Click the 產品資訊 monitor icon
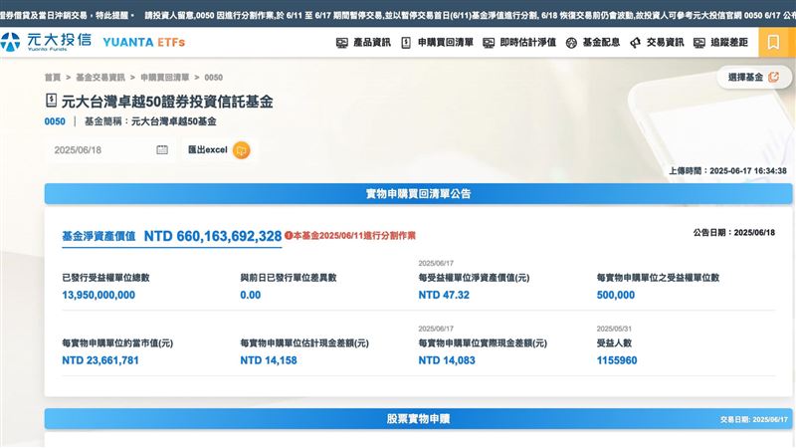Viewport: 796px width, 448px height. pyautogui.click(x=341, y=43)
